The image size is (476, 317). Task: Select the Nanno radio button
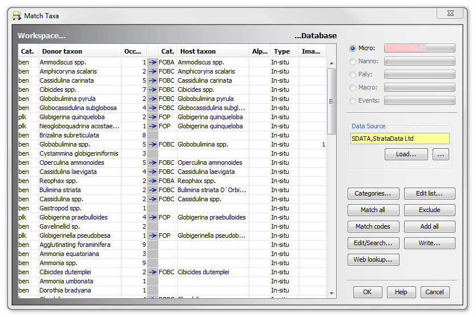pos(353,61)
